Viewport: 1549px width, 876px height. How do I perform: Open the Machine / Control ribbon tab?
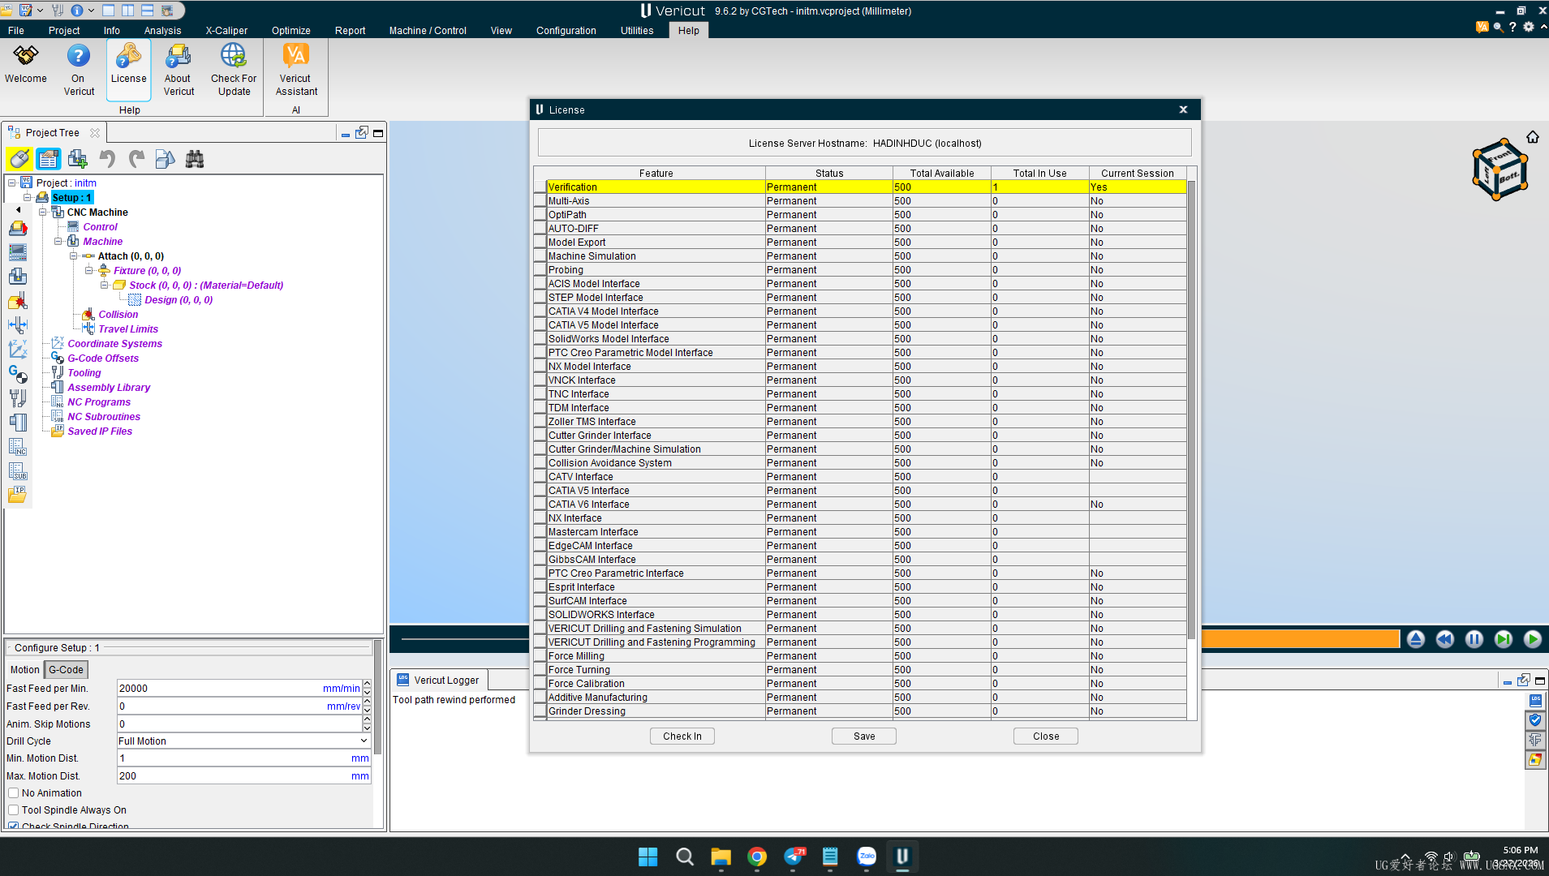428,31
